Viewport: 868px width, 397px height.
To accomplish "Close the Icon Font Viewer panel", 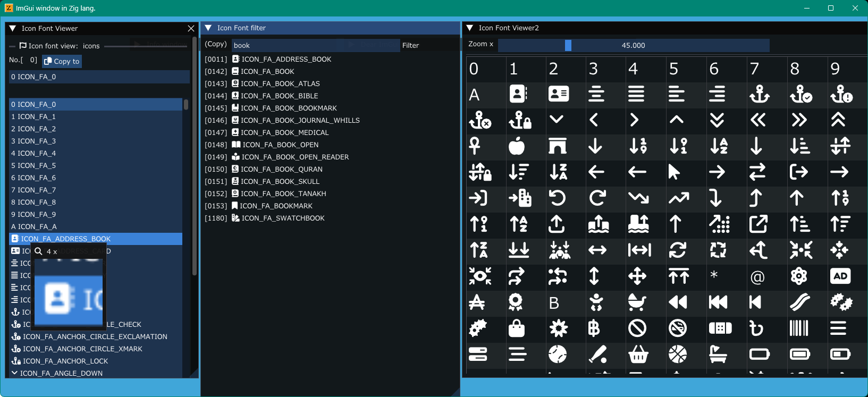I will [191, 28].
